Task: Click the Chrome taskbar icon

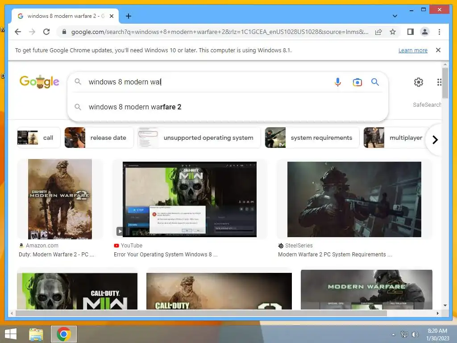Action: pyautogui.click(x=64, y=334)
